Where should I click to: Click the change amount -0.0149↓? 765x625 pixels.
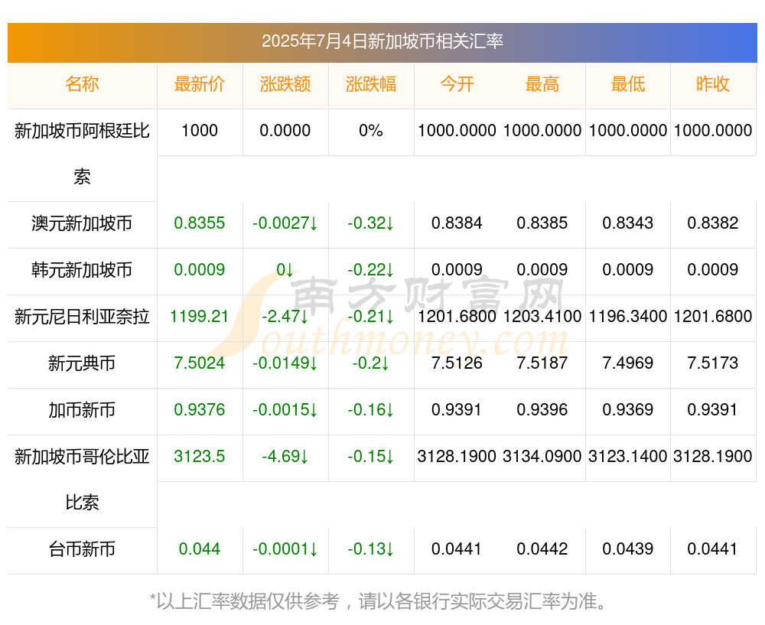point(285,363)
